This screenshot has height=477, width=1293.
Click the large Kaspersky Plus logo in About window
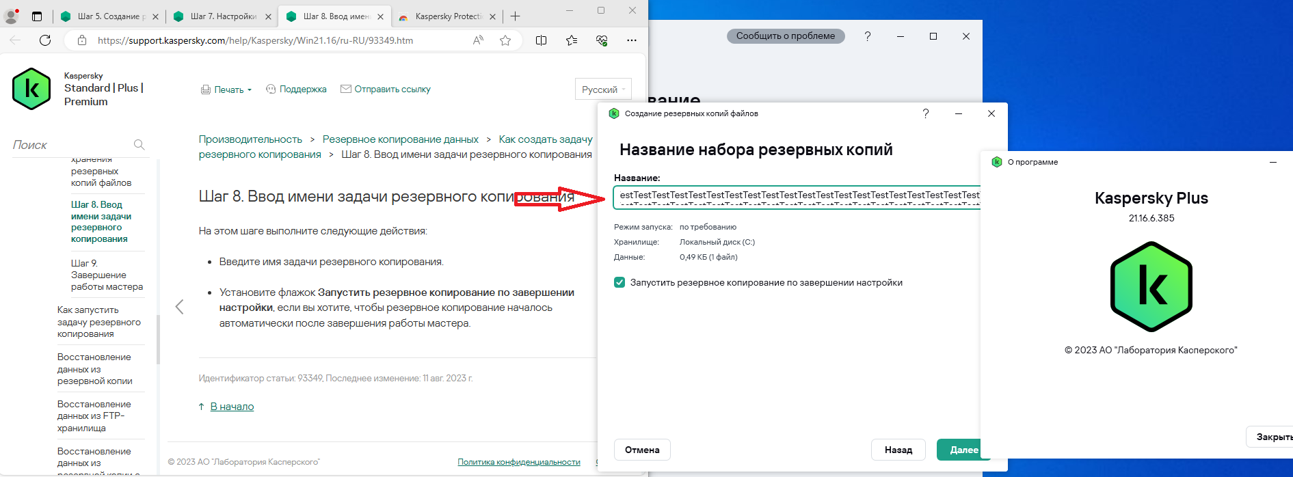[x=1151, y=286]
